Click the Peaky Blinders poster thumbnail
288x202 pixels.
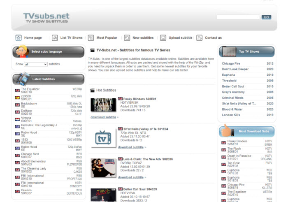pyautogui.click(x=103, y=105)
